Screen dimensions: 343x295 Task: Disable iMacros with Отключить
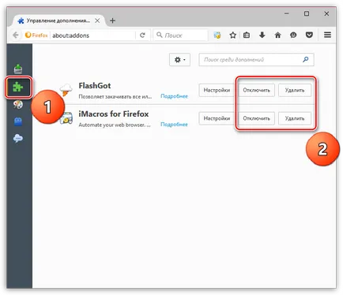click(x=256, y=118)
